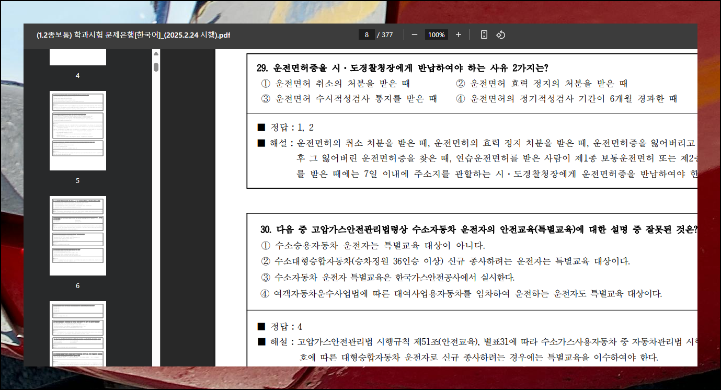Click option ④ 정기적성검사 기간이 6개월 경과한 때
Viewport: 721px width, 390px height.
pos(567,99)
